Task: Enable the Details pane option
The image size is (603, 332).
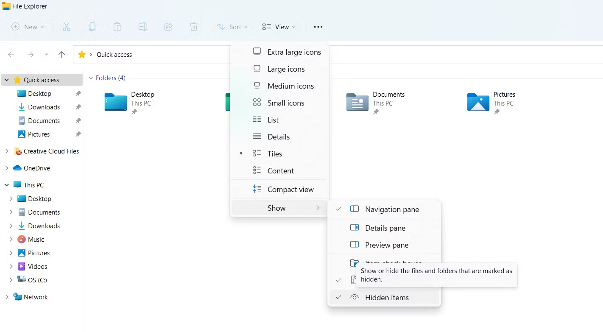Action: point(385,228)
